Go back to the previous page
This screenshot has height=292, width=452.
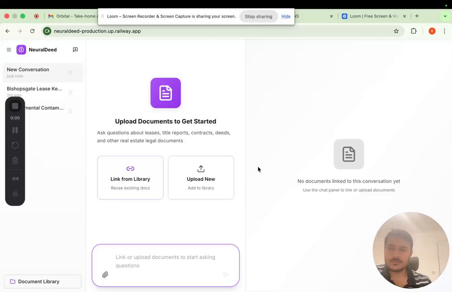point(7,31)
